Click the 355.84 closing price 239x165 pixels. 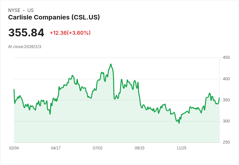26,33
